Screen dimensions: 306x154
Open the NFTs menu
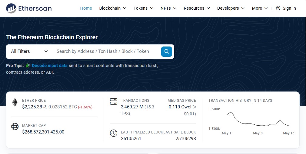pos(168,8)
